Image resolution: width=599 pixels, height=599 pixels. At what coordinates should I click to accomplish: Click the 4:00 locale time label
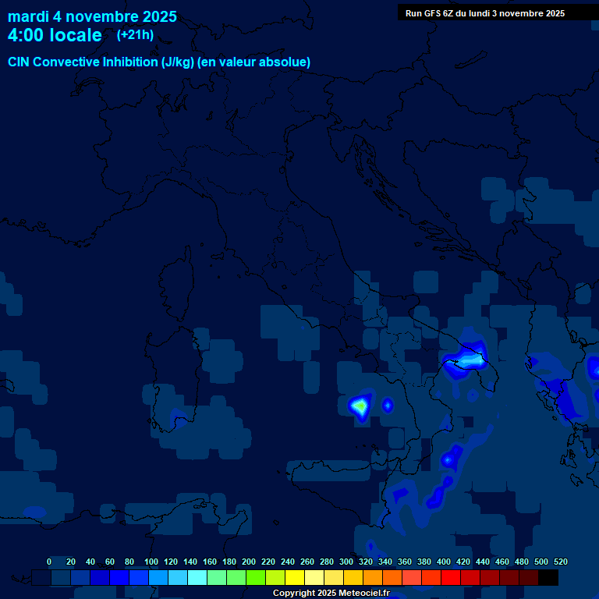pos(55,35)
